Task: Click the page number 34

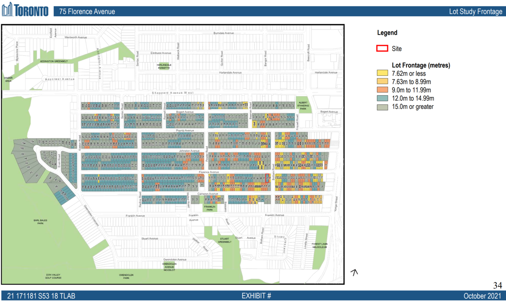Action: pos(497,285)
